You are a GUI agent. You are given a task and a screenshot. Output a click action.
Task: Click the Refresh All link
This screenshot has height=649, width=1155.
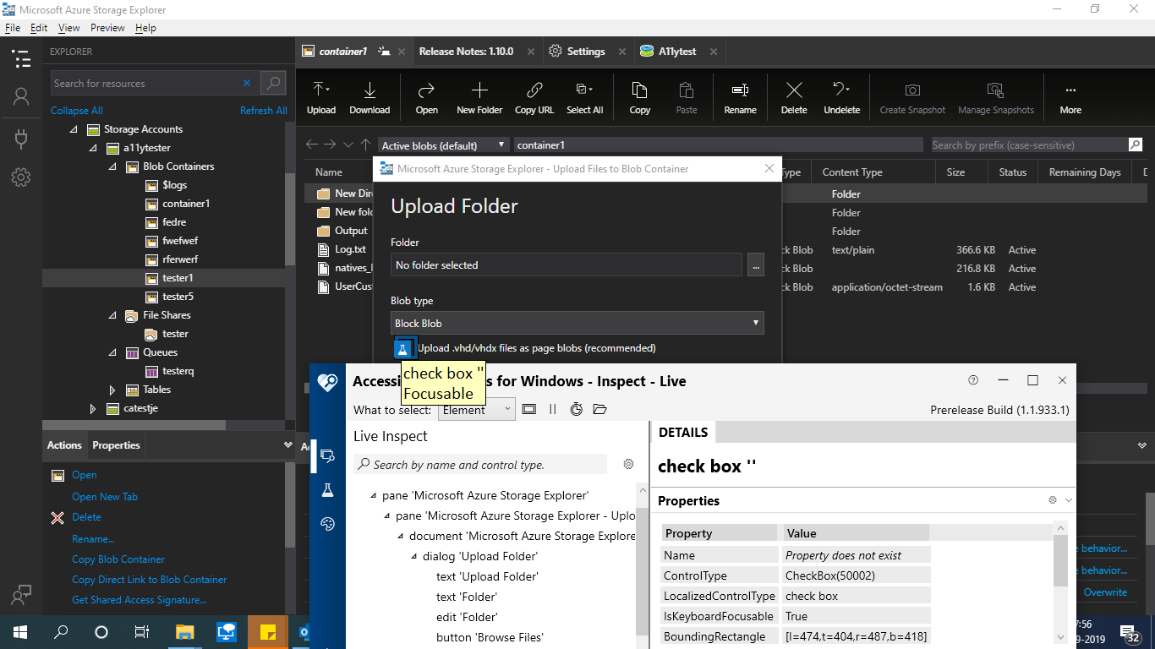point(263,110)
